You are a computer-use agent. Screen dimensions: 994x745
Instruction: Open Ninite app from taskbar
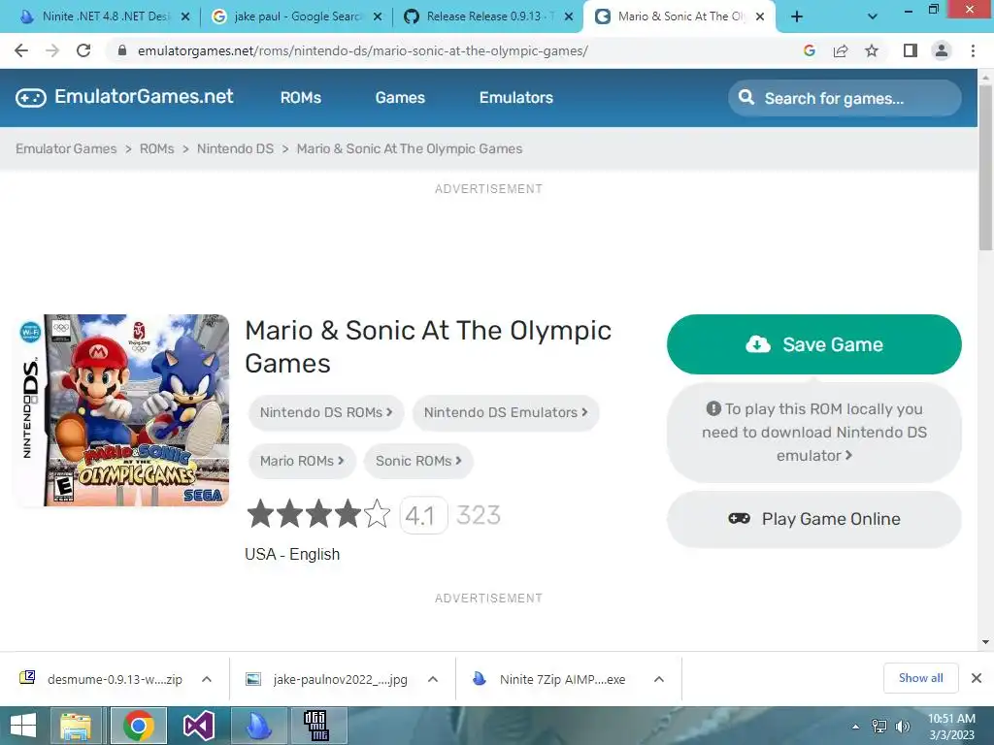click(258, 726)
